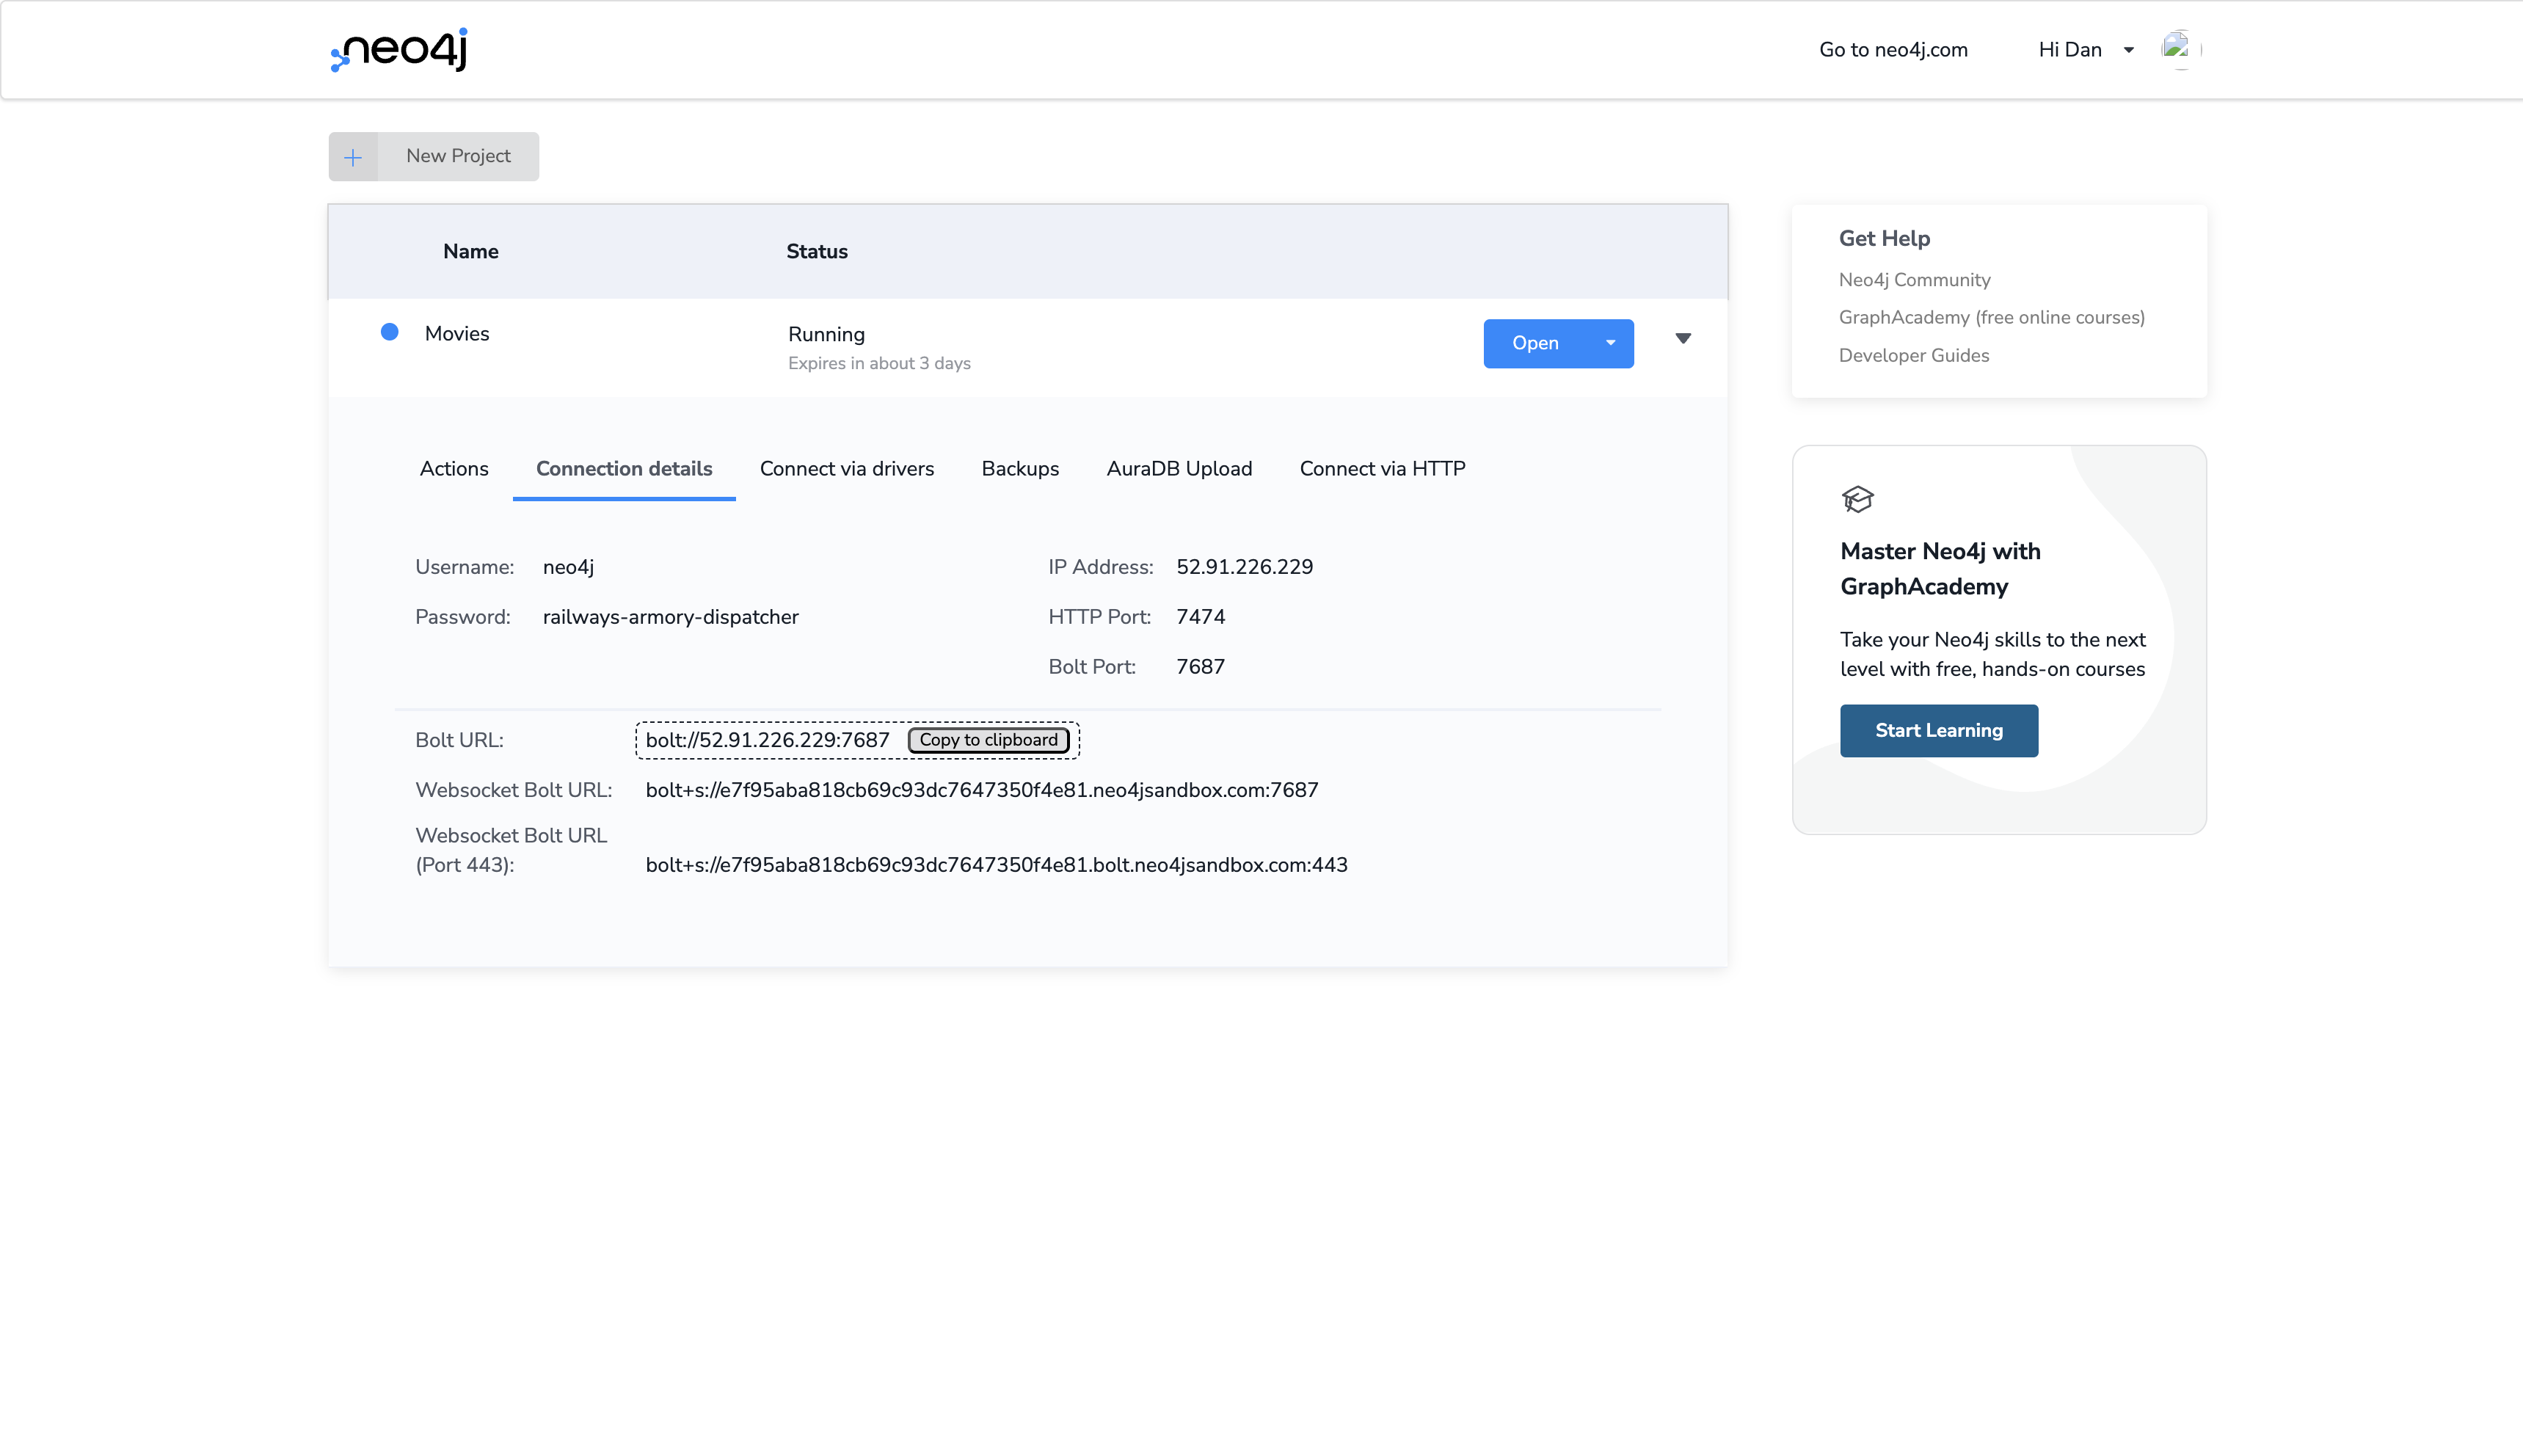Viewport: 2523px width, 1456px height.
Task: Switch to the Backups tab
Action: pyautogui.click(x=1019, y=468)
